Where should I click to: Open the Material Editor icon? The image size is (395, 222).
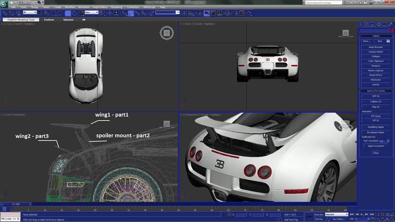click(x=228, y=13)
